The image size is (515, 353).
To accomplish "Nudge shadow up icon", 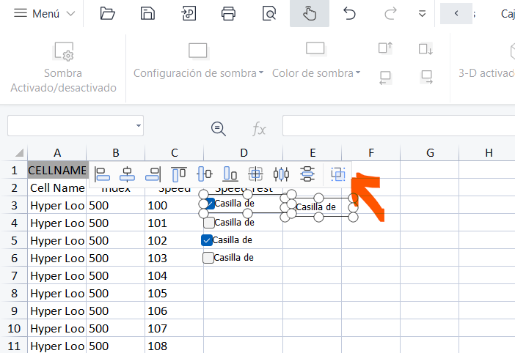I will coord(385,48).
